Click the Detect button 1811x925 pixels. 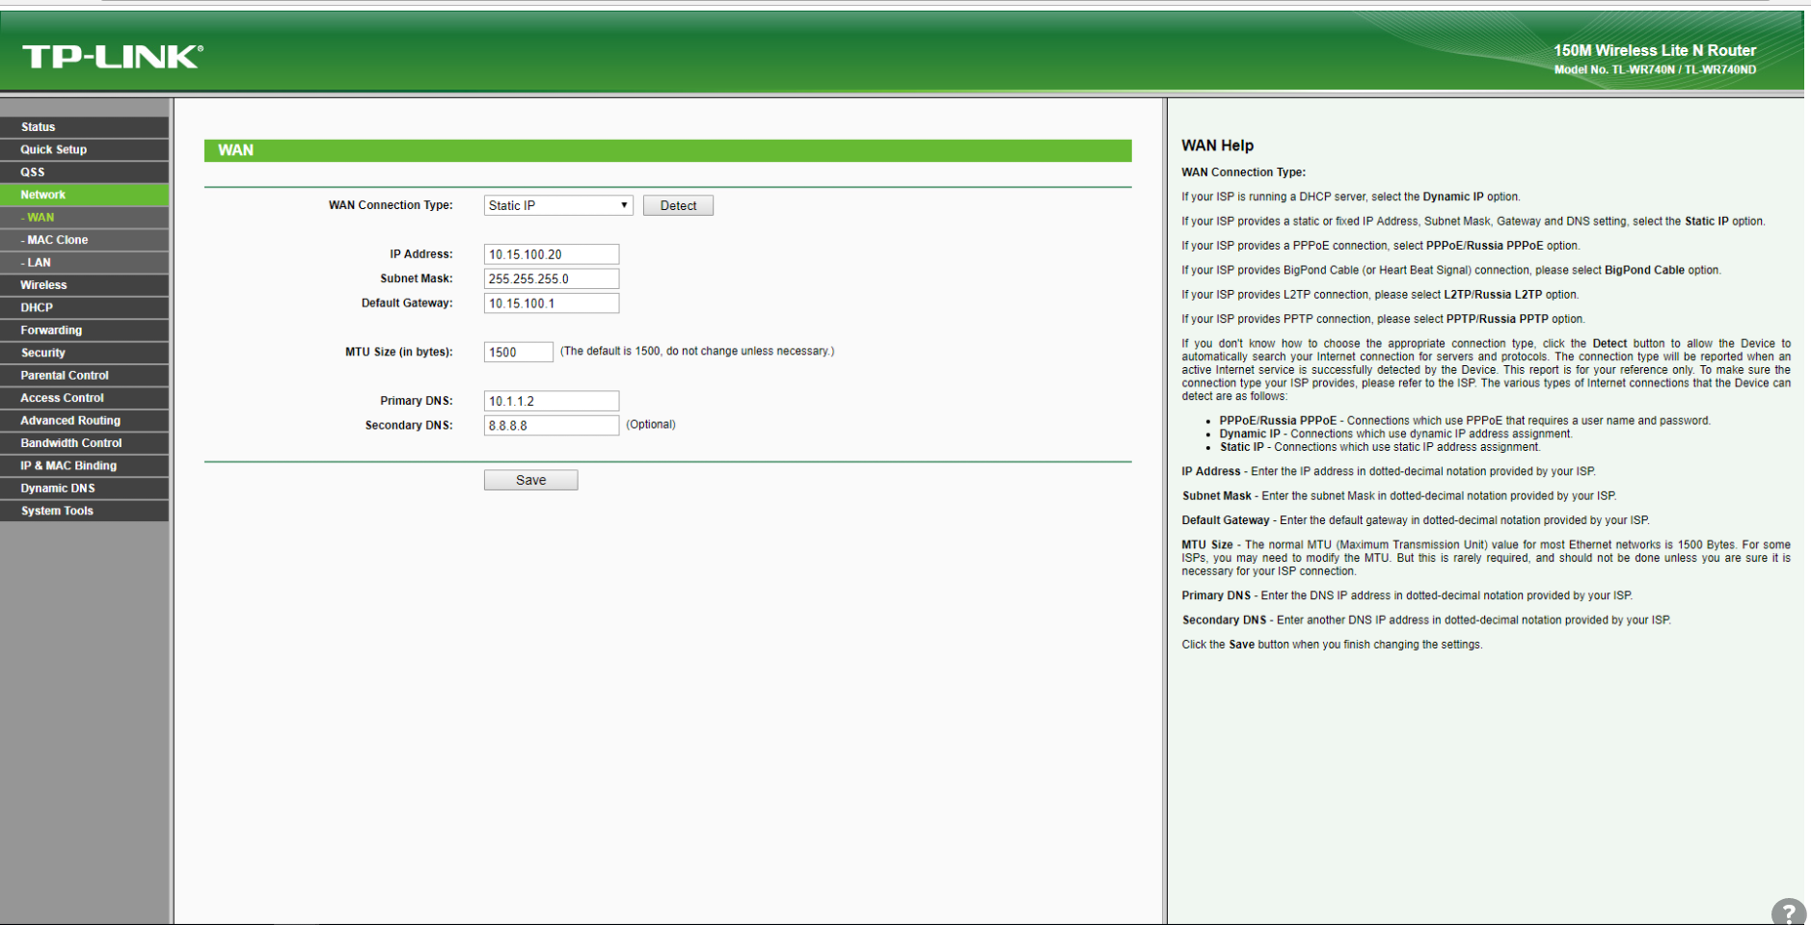click(x=678, y=205)
